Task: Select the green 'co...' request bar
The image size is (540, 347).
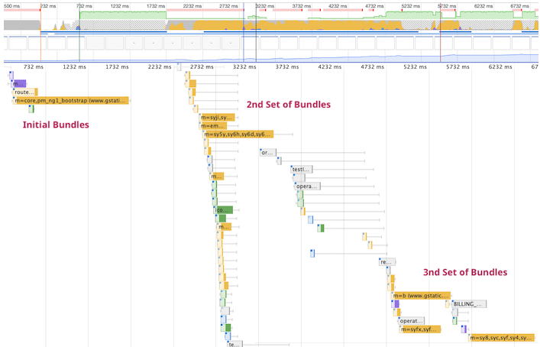Action: (x=225, y=210)
